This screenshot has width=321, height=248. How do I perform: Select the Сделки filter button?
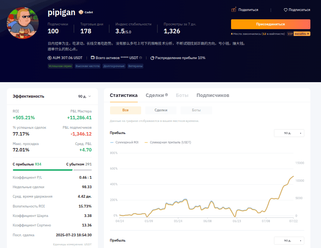pyautogui.click(x=161, y=110)
